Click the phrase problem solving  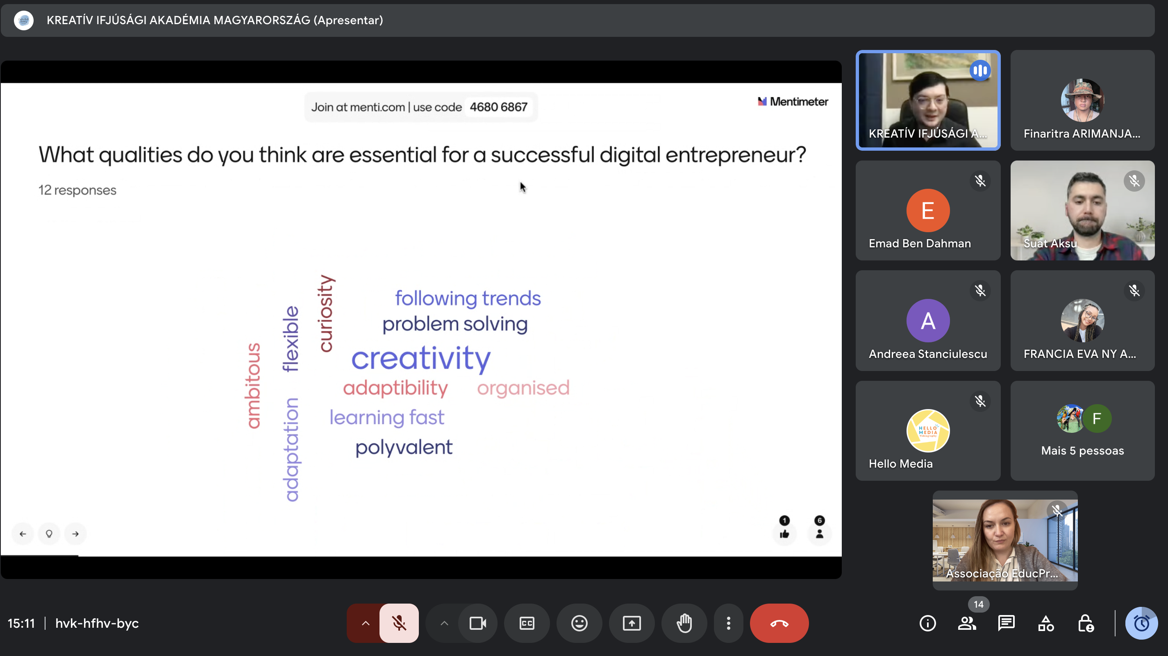(455, 324)
